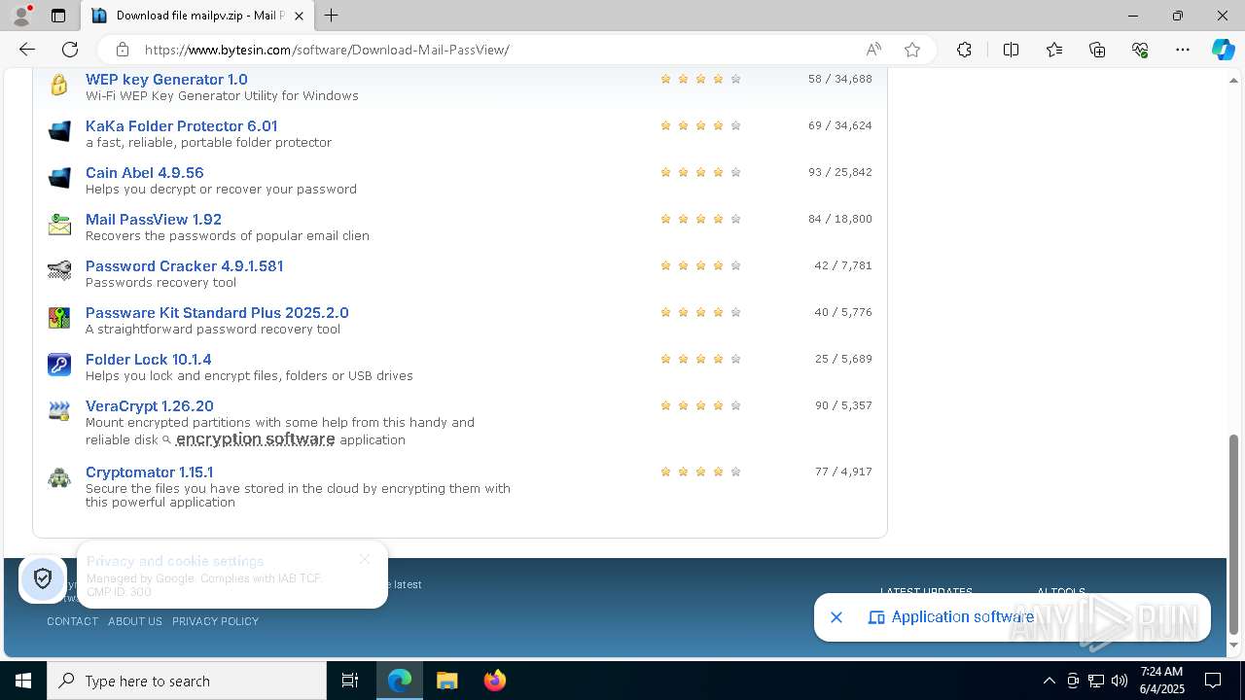The width and height of the screenshot is (1245, 700).
Task: Refresh the current page
Action: point(70,50)
